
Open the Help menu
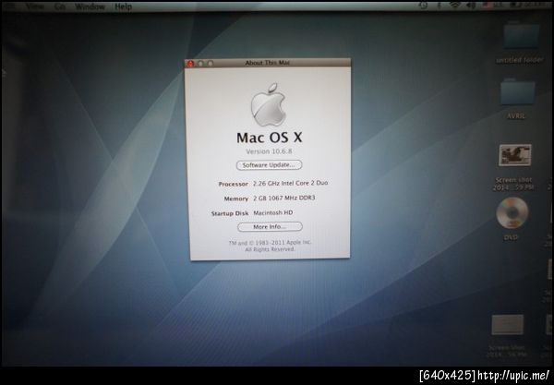pyautogui.click(x=123, y=6)
